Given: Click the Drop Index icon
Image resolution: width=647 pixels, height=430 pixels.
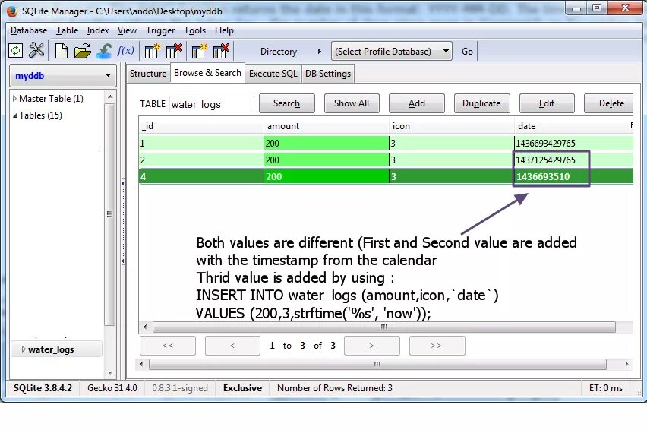Looking at the screenshot, I should pyautogui.click(x=221, y=51).
